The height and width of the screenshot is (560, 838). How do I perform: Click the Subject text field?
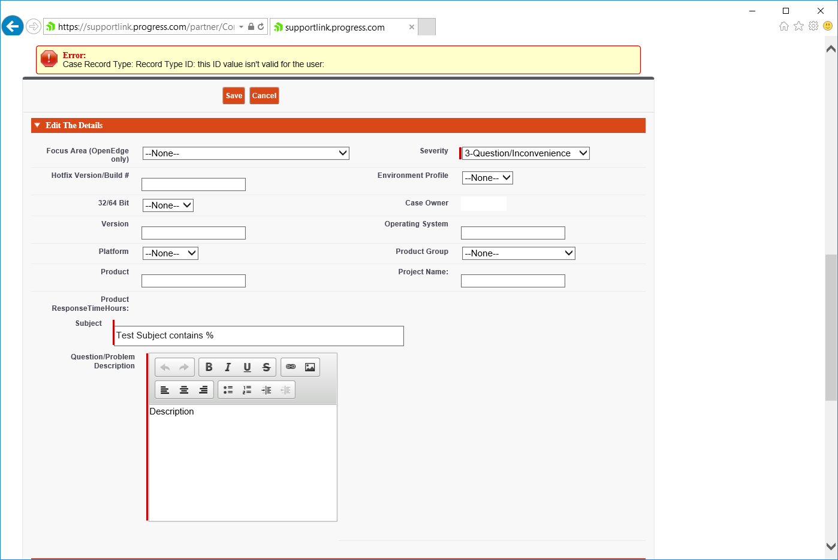click(259, 336)
